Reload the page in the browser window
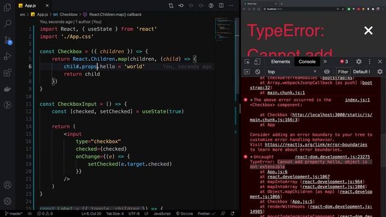 pos(254,9)
